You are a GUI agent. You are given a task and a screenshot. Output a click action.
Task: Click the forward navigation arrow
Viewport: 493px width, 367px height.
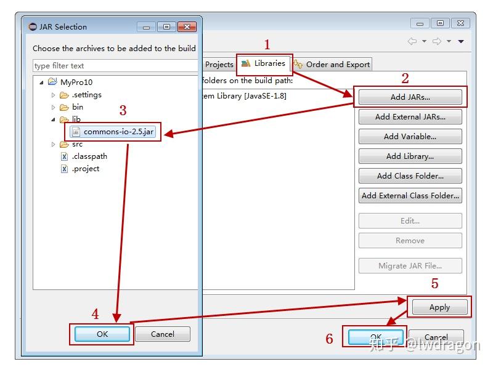tap(437, 41)
